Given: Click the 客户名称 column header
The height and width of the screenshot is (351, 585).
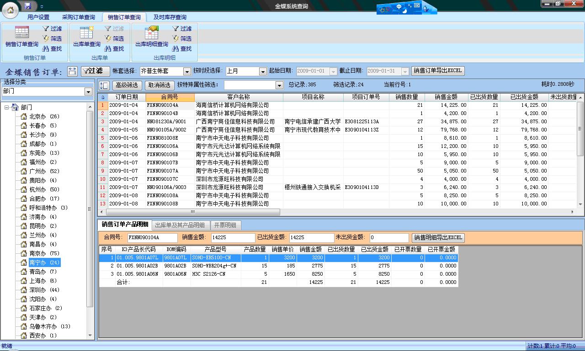Looking at the screenshot, I should point(239,97).
